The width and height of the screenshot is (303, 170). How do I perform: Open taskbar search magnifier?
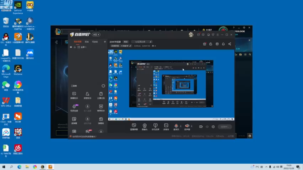click(11, 167)
